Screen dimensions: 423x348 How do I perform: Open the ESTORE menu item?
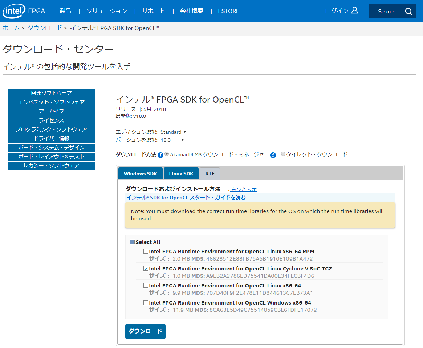228,11
